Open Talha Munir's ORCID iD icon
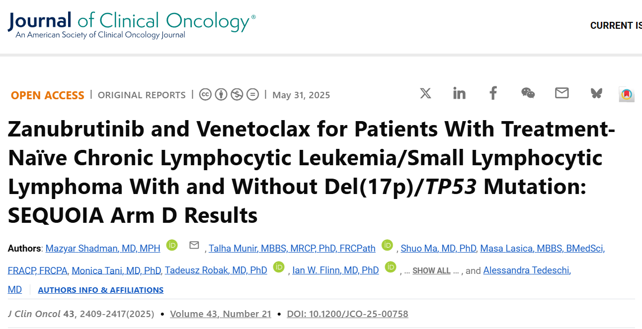This screenshot has width=642, height=329. 387,245
